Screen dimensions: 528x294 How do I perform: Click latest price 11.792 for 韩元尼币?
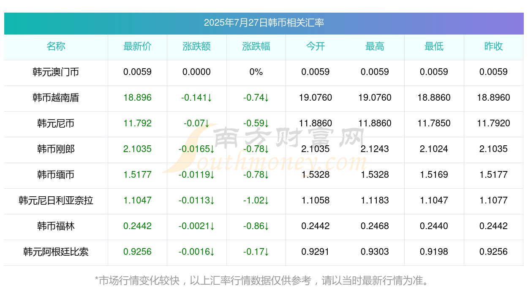coord(137,123)
